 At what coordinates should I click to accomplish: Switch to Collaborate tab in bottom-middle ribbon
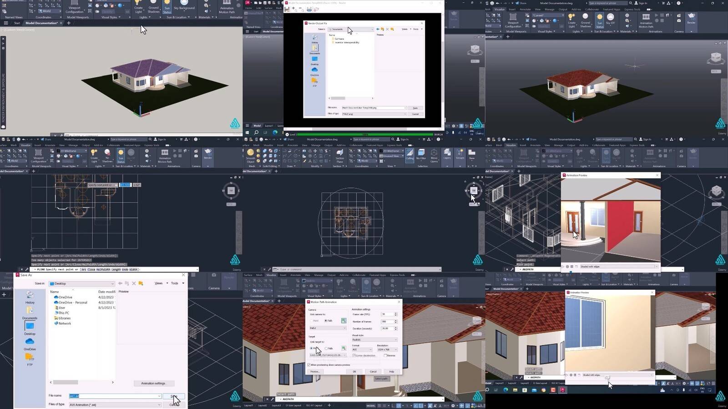359,275
